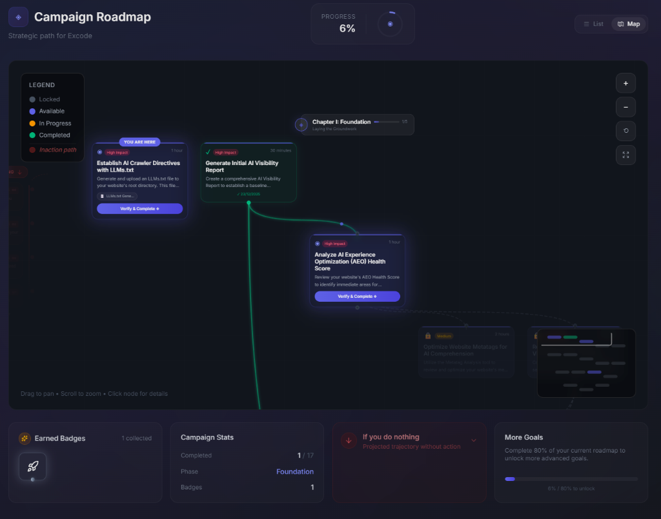Zoom in using the plus icon
Image resolution: width=661 pixels, height=519 pixels.
(x=625, y=83)
